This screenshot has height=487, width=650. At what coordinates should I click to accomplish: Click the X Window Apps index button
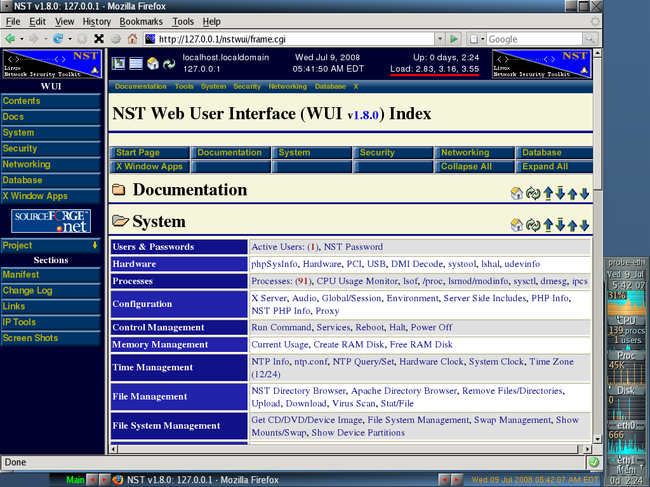pyautogui.click(x=150, y=167)
